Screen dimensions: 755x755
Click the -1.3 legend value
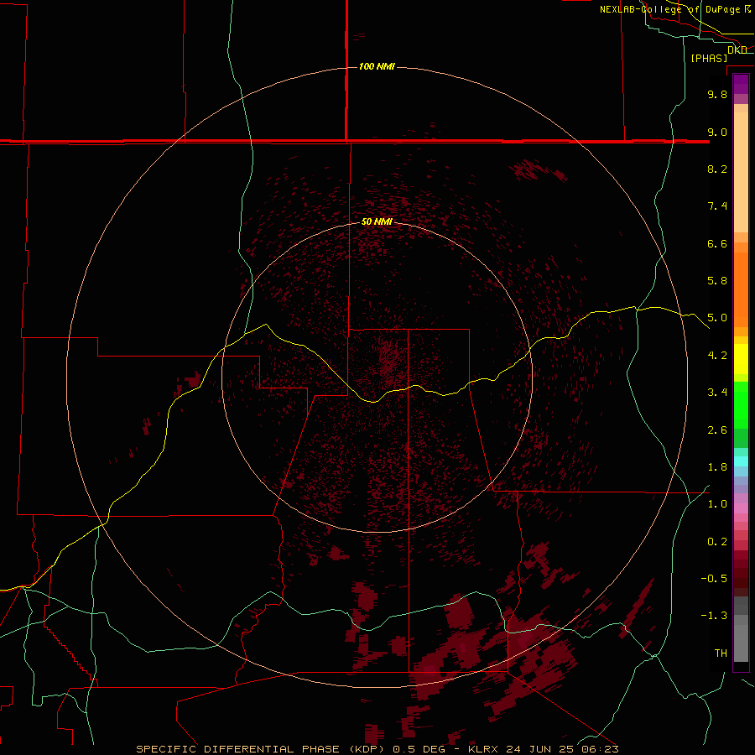[x=714, y=616]
